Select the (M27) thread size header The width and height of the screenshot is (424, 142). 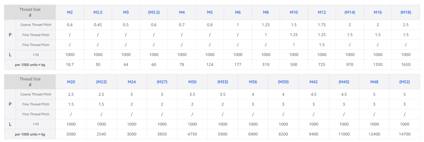click(162, 82)
